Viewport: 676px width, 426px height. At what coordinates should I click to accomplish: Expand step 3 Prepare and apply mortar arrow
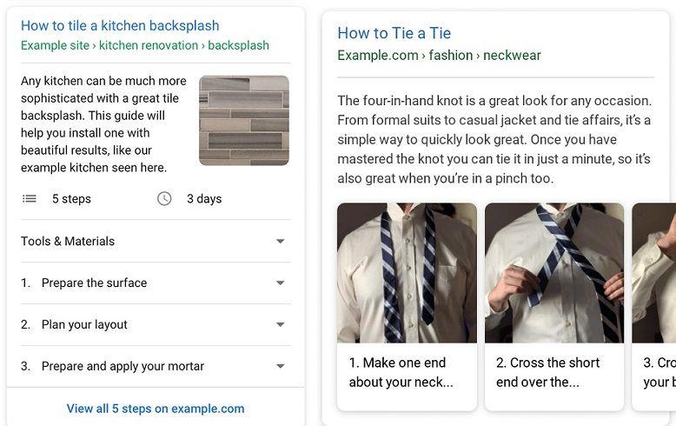pyautogui.click(x=281, y=366)
